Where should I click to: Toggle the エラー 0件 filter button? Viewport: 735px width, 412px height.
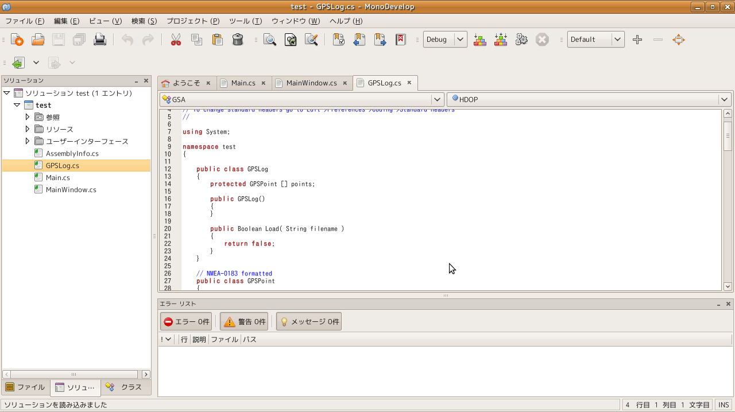point(186,322)
